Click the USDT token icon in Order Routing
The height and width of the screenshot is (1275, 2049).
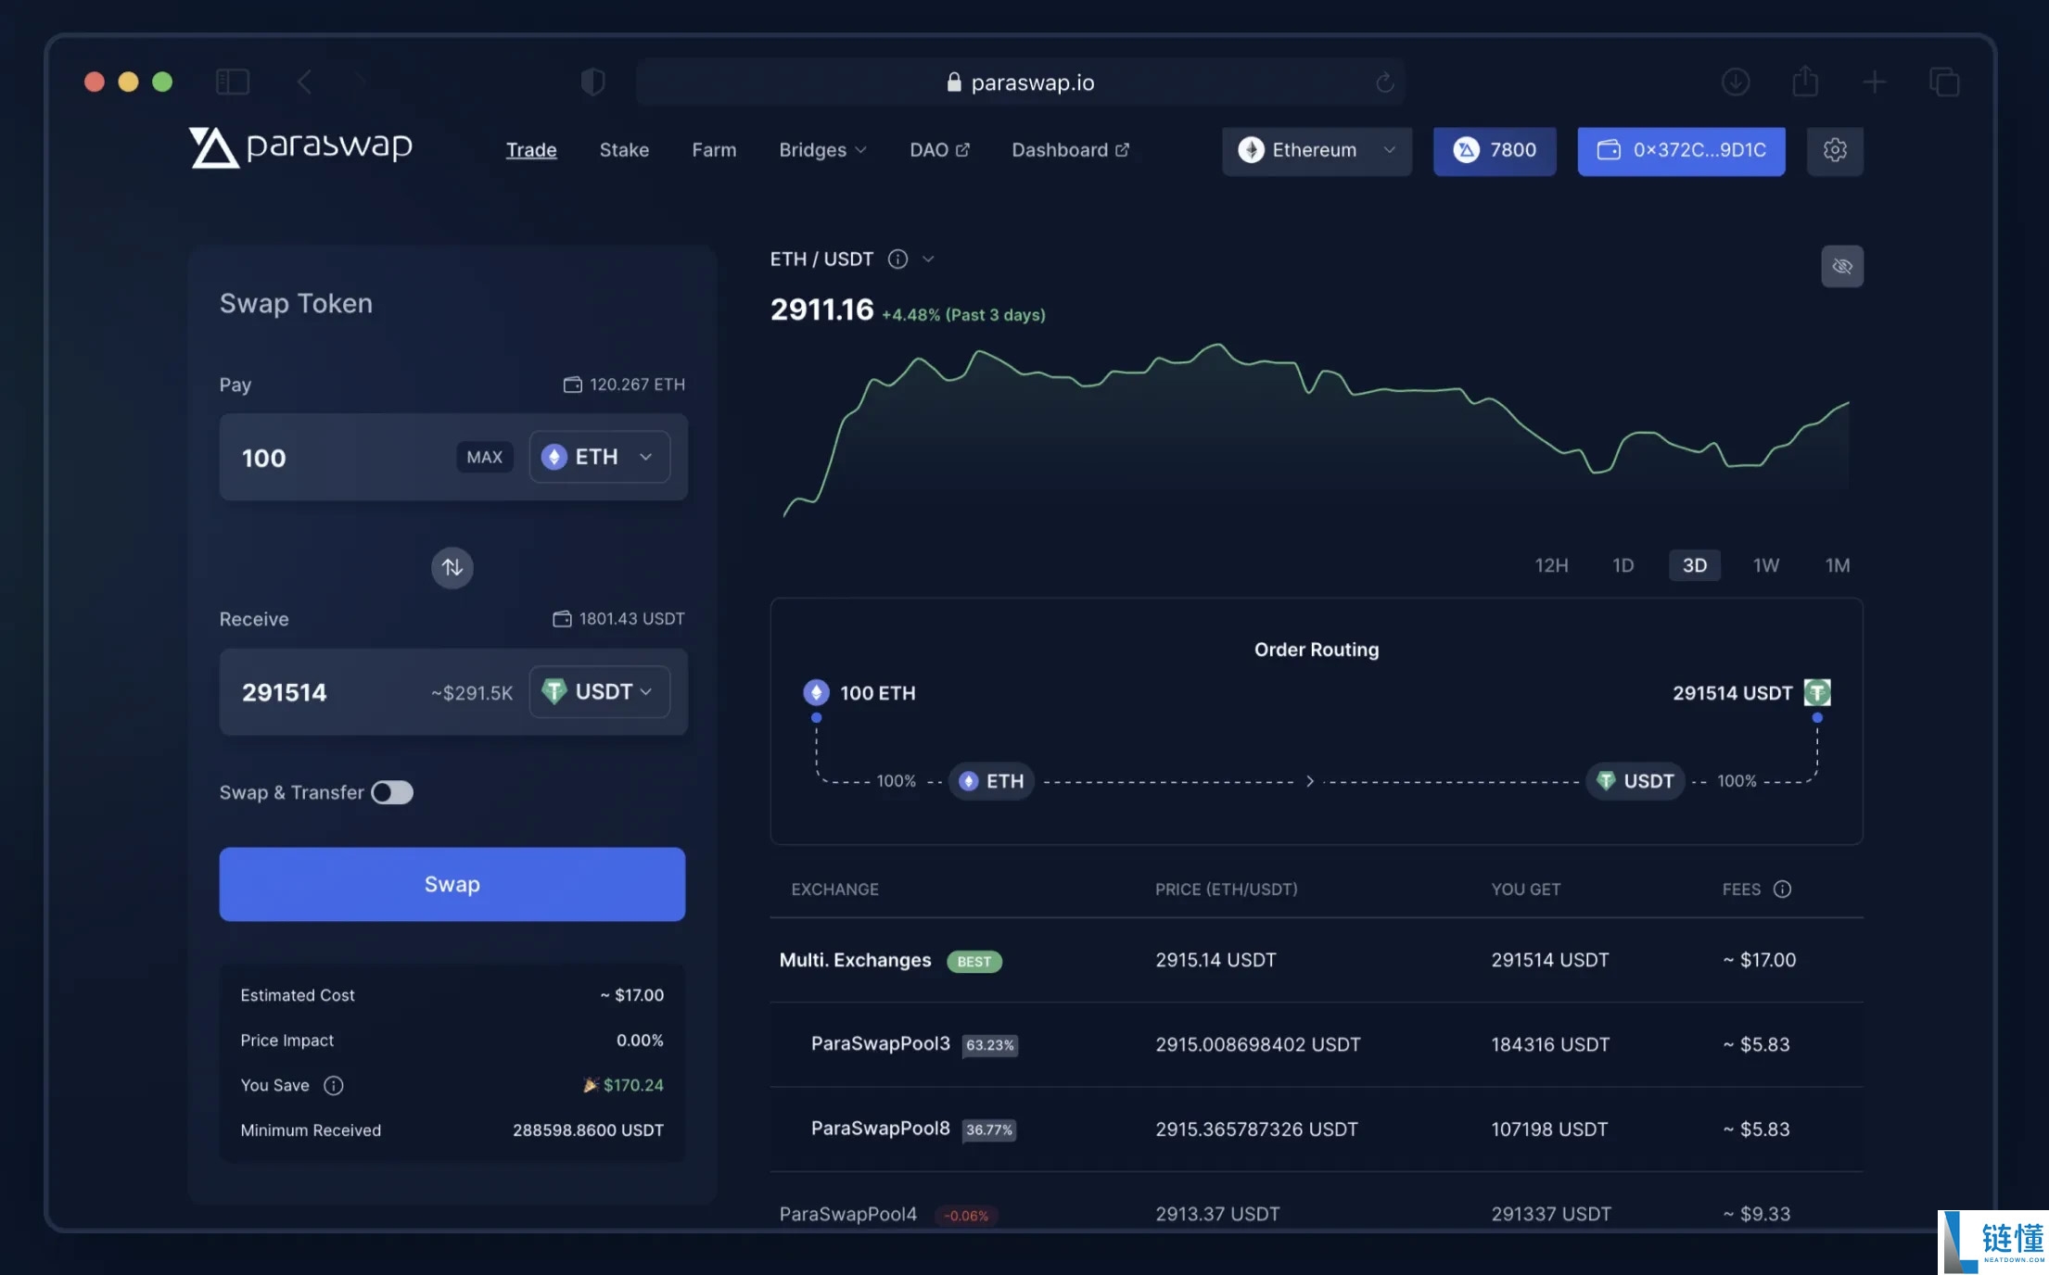pos(1817,692)
